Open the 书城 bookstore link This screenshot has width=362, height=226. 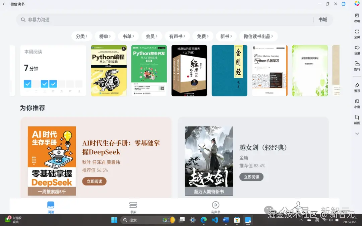[x=323, y=20]
